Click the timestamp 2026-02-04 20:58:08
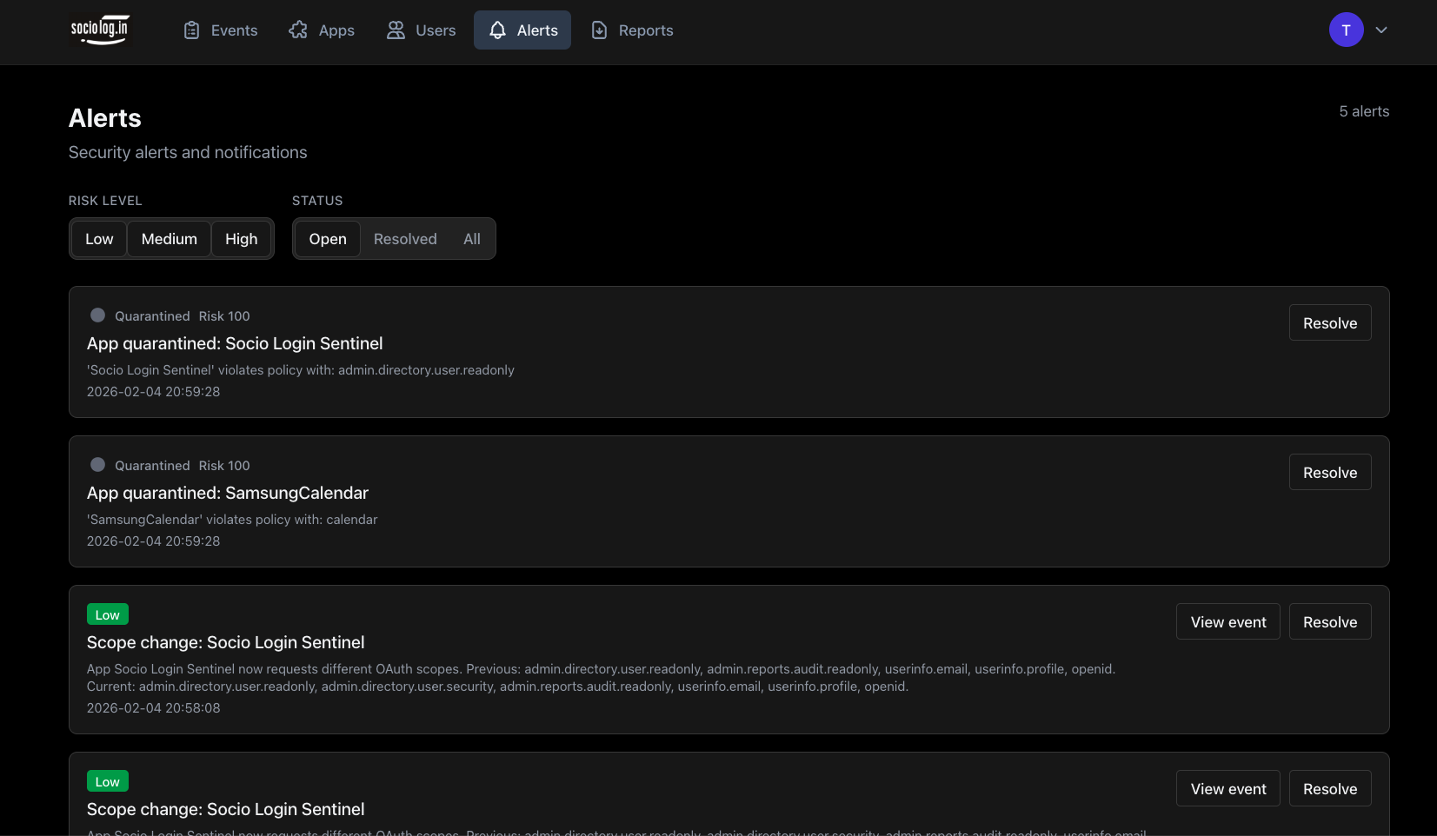 [x=154, y=708]
